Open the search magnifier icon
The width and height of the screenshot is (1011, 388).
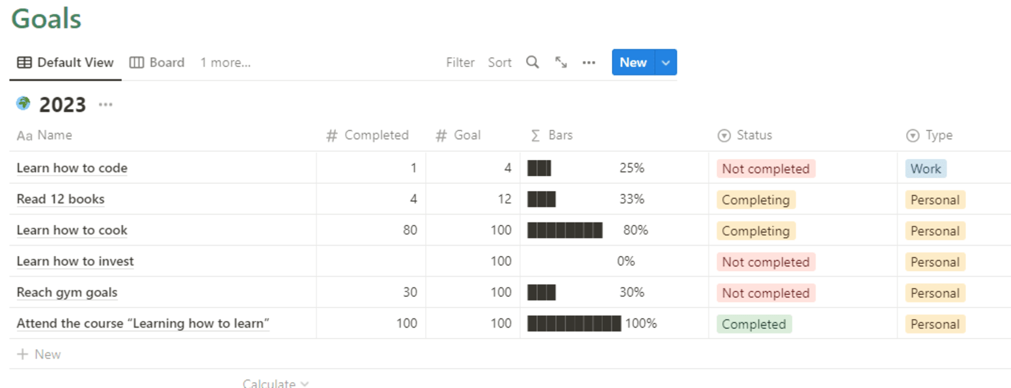(533, 62)
